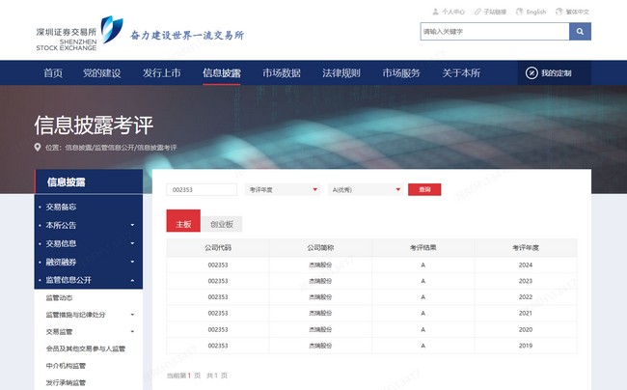This screenshot has width=627, height=390.
Task: Expand the 本所公告 sidebar section
Action: 132,225
